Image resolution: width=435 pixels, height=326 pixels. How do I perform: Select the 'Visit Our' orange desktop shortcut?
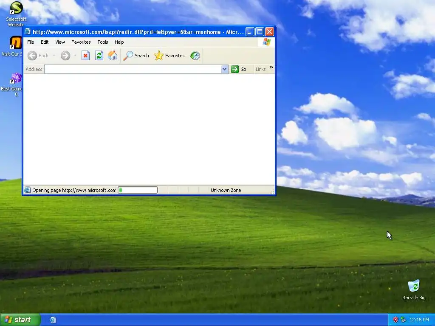12,46
